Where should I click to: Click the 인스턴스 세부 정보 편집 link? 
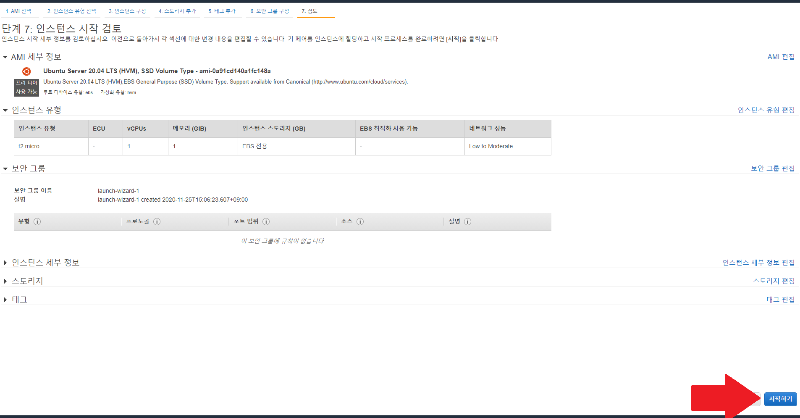(759, 263)
